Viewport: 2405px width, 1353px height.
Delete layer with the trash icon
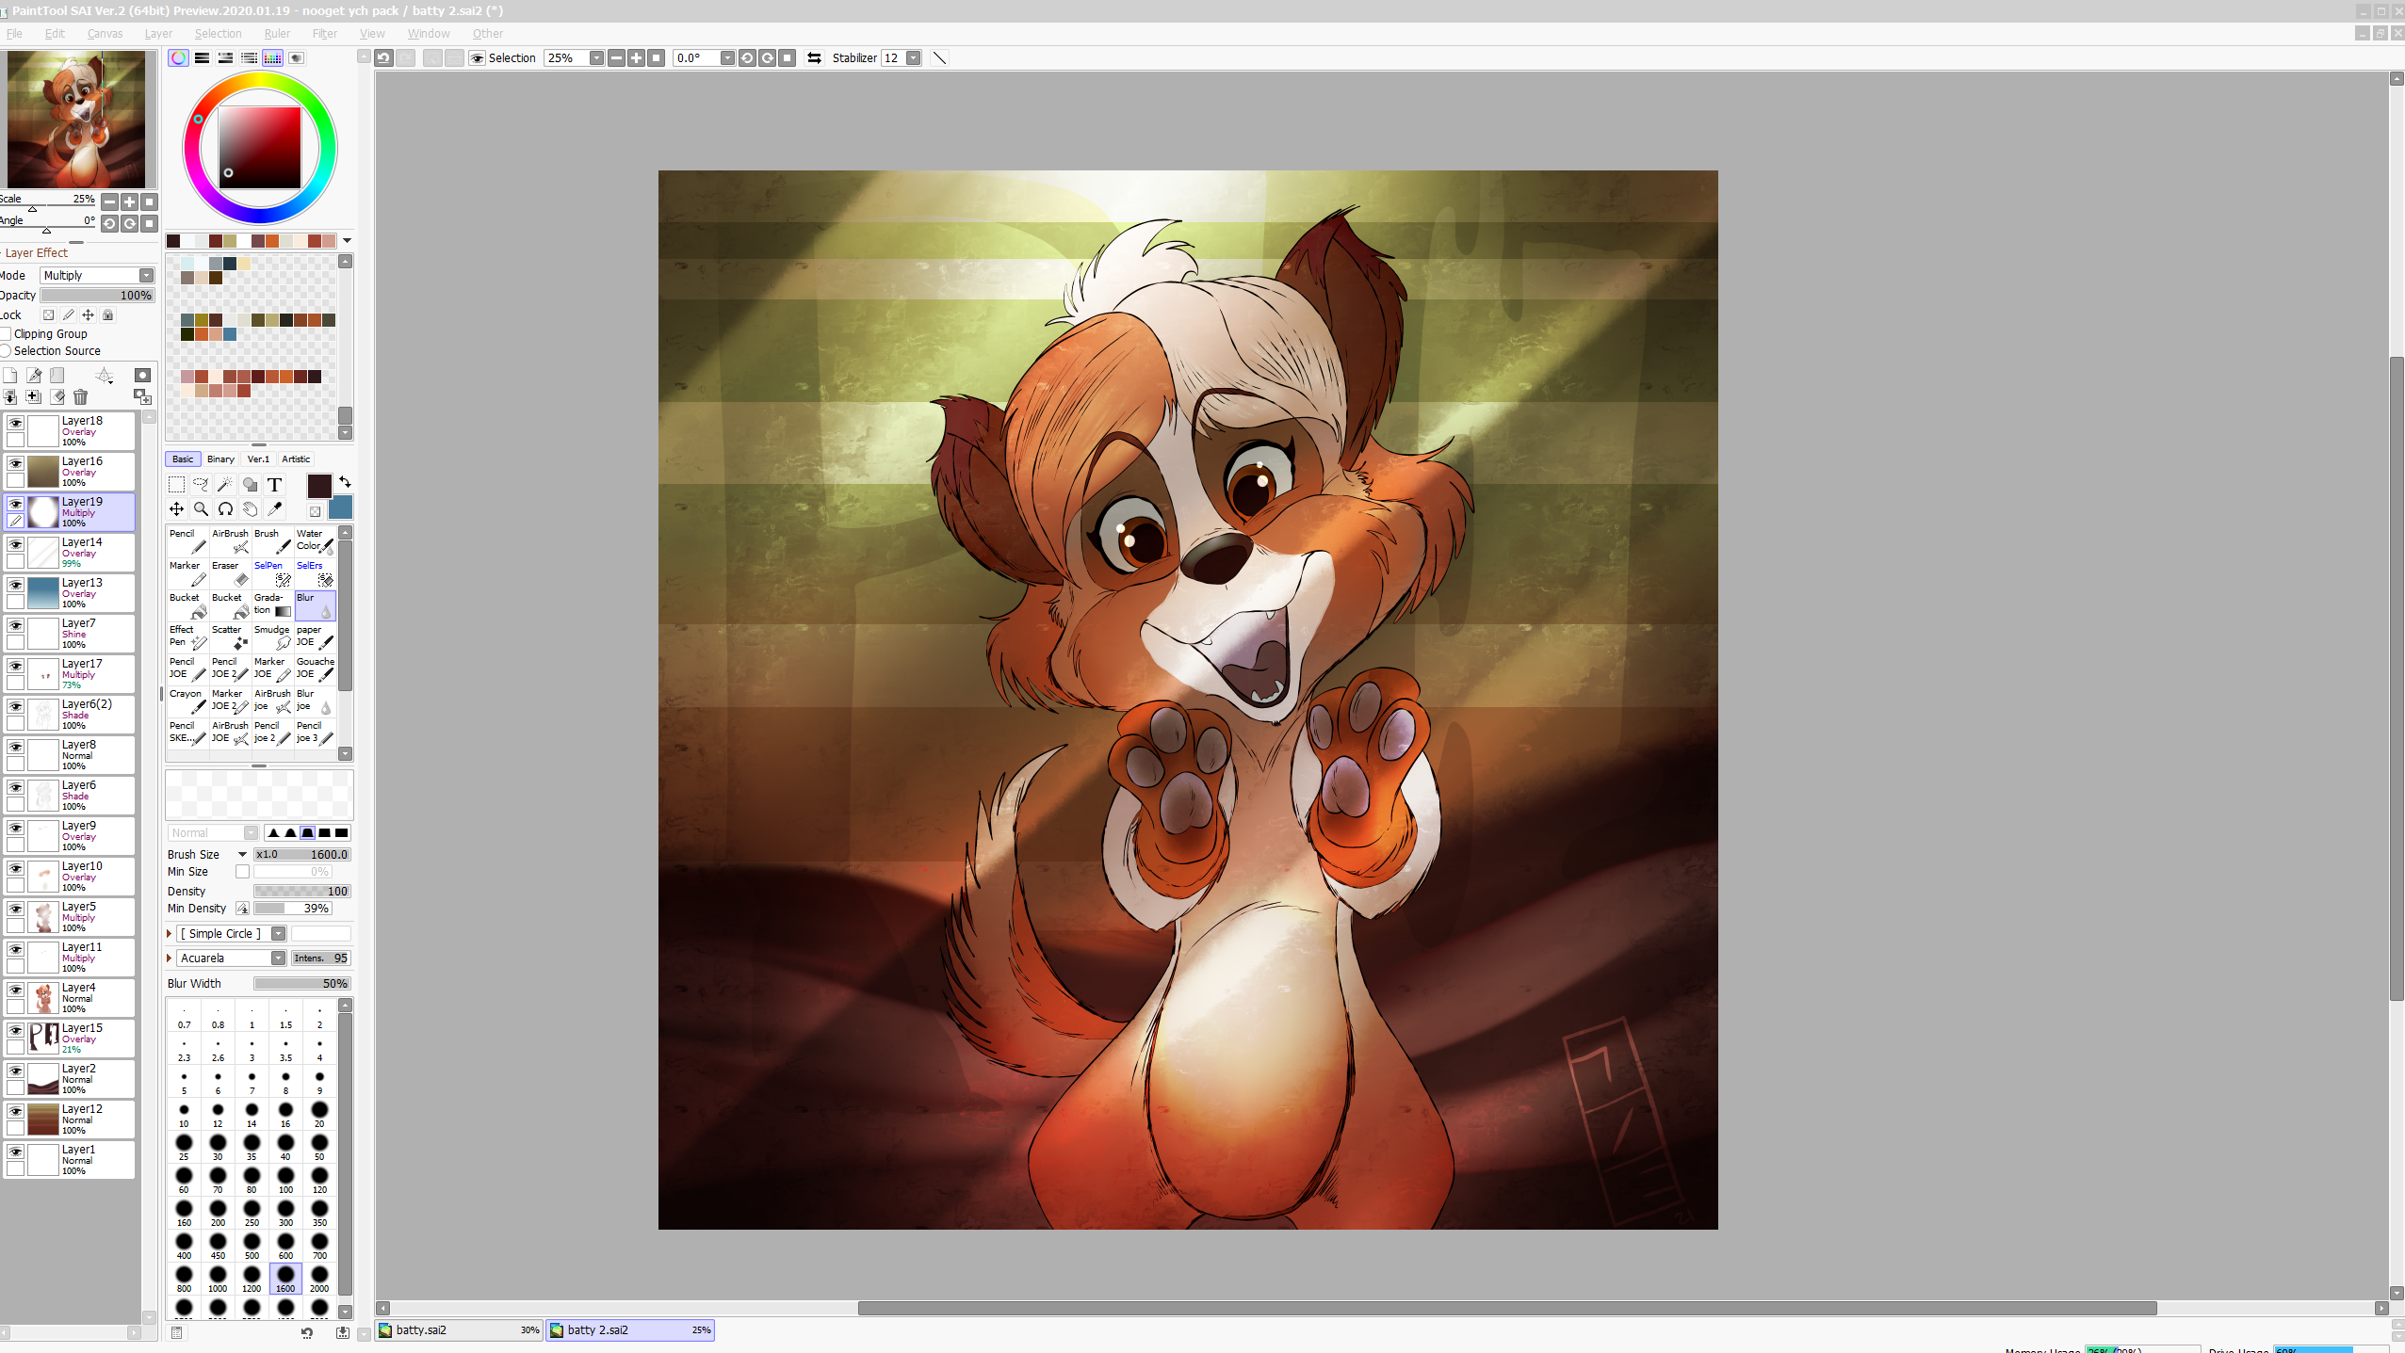[x=80, y=397]
